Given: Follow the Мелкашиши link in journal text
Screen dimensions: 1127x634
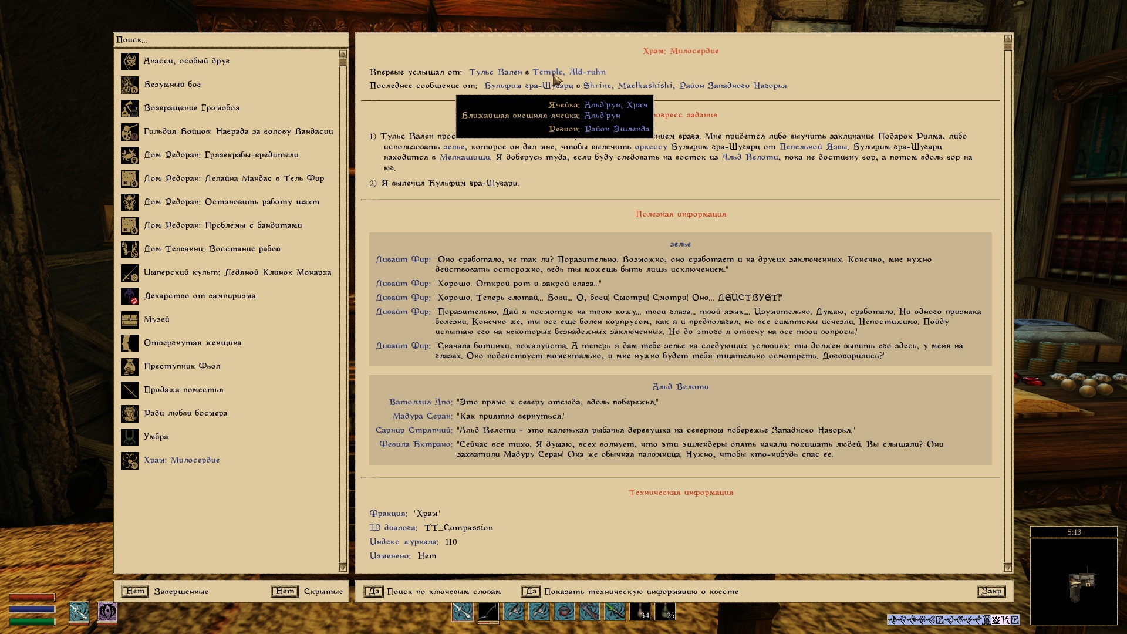Looking at the screenshot, I should [464, 157].
